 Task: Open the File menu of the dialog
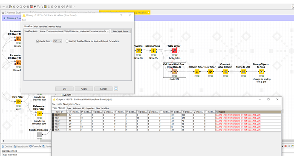click(24, 20)
